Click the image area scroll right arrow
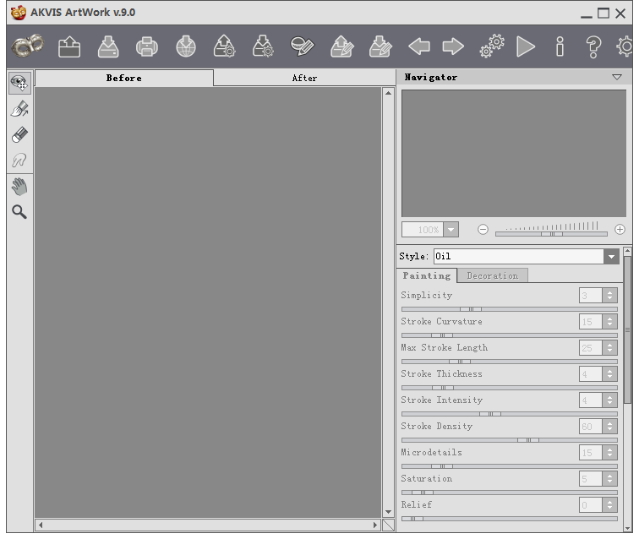 [375, 525]
